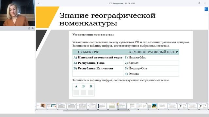The image size is (209, 117).
Task: Click the thumbnail strip horizontal scrollbar
Action: (97, 110)
